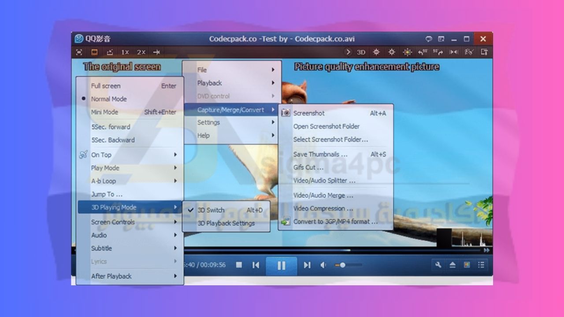Click the second brightness sun icon
The height and width of the screenshot is (317, 564).
pyautogui.click(x=392, y=52)
